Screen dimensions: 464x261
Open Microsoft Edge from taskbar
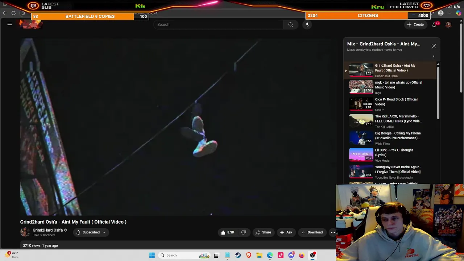tap(270, 255)
